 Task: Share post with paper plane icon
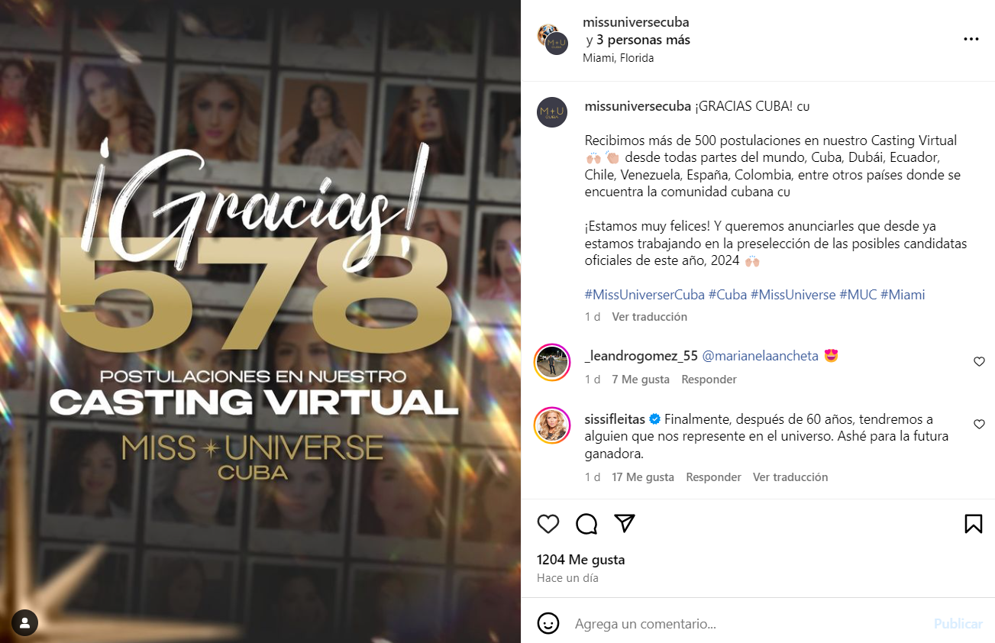625,523
